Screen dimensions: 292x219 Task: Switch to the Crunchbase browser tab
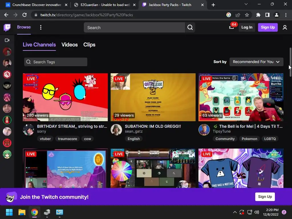37,5
